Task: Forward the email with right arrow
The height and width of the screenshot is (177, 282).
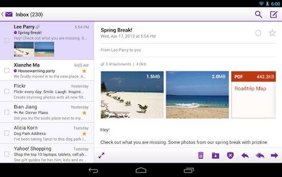Action: click(x=274, y=156)
